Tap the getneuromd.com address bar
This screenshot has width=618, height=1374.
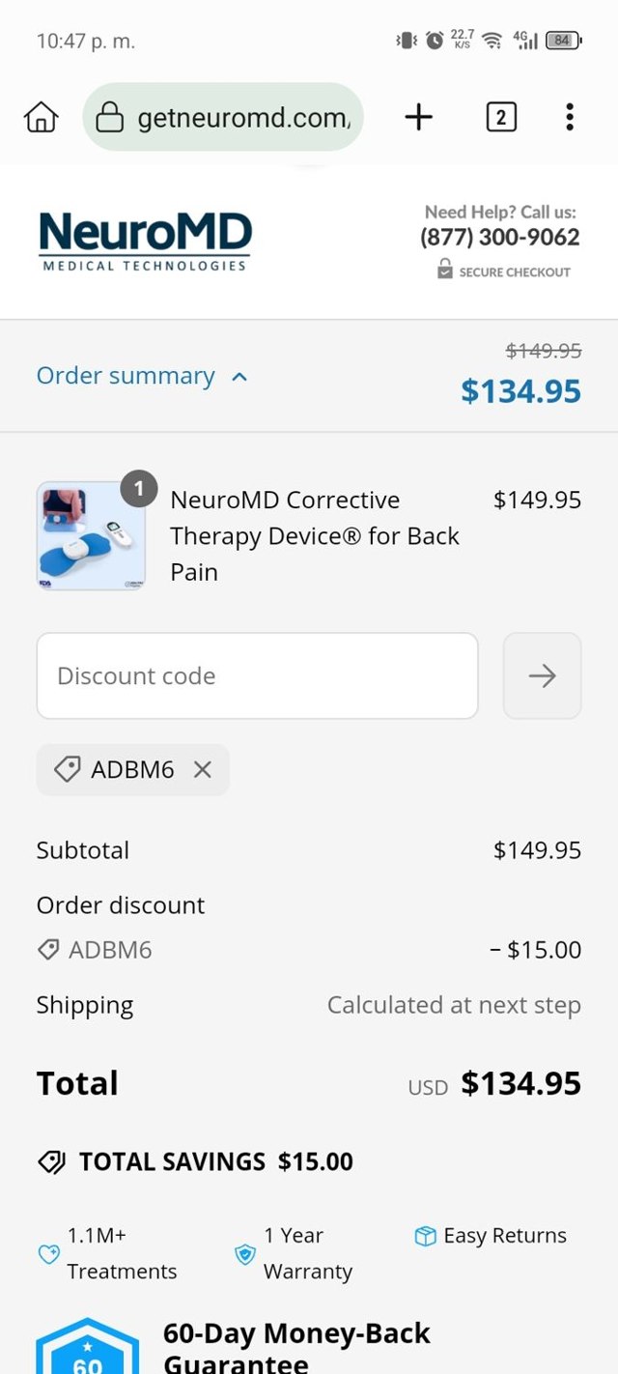click(241, 118)
